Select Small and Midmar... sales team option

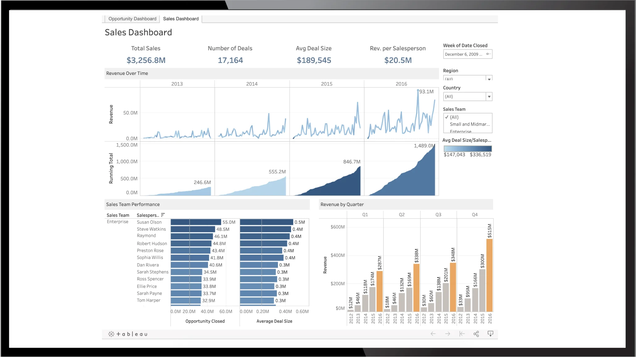pos(470,124)
